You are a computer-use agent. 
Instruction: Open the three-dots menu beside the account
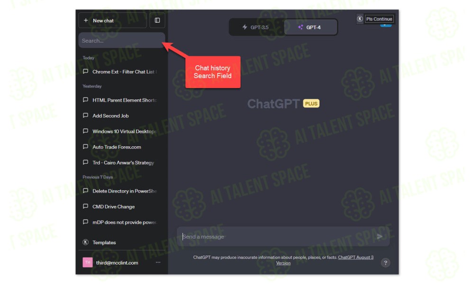point(158,263)
